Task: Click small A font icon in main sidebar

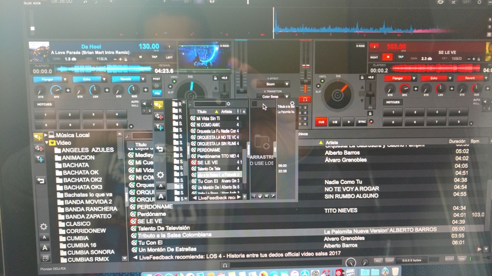Action: pos(44,238)
